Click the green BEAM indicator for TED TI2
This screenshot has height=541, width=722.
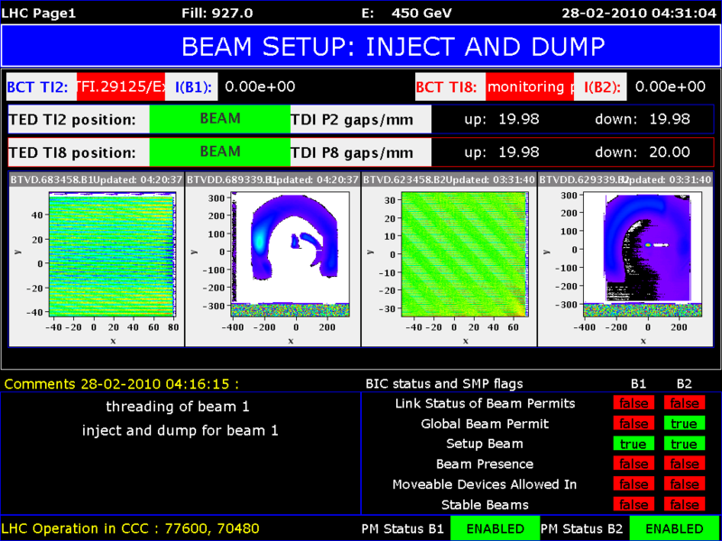coord(220,119)
